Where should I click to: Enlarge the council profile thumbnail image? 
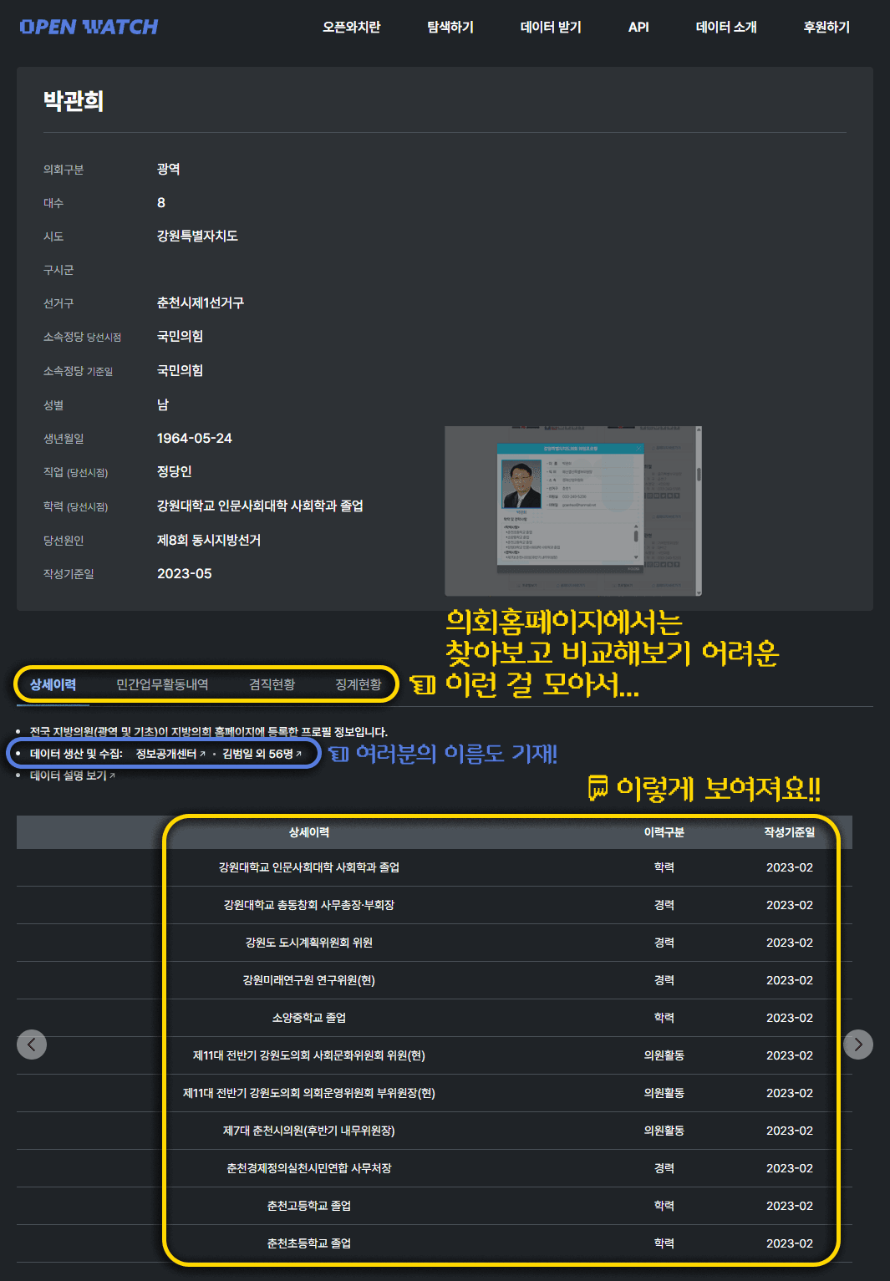(x=572, y=511)
